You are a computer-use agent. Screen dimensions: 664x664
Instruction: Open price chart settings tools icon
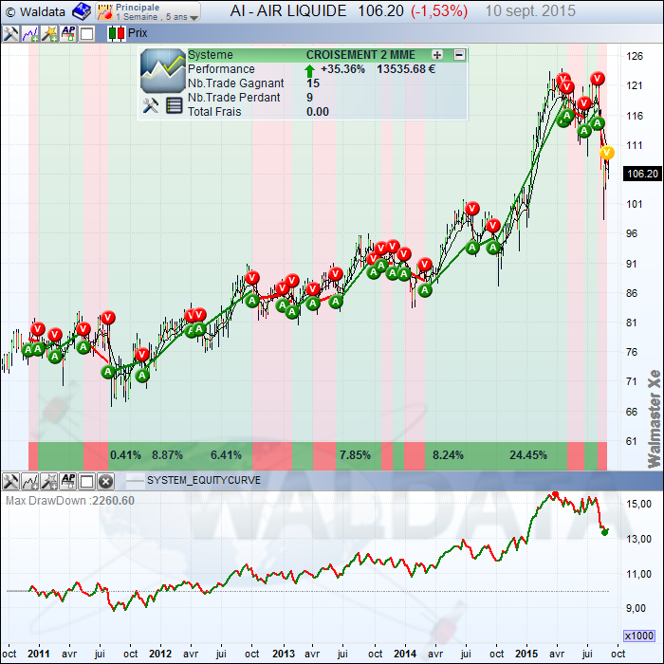10,33
